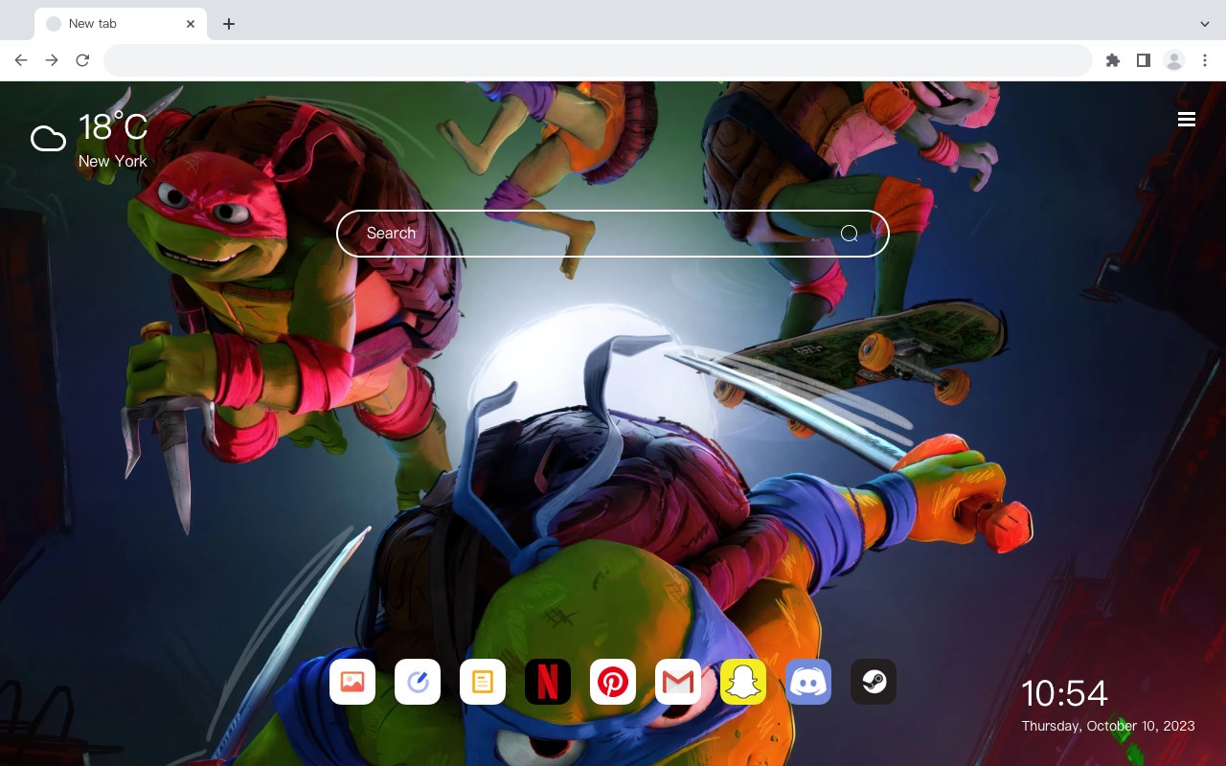1226x766 pixels.
Task: Open the blue checkmark tasks shortcut
Action: (x=418, y=682)
